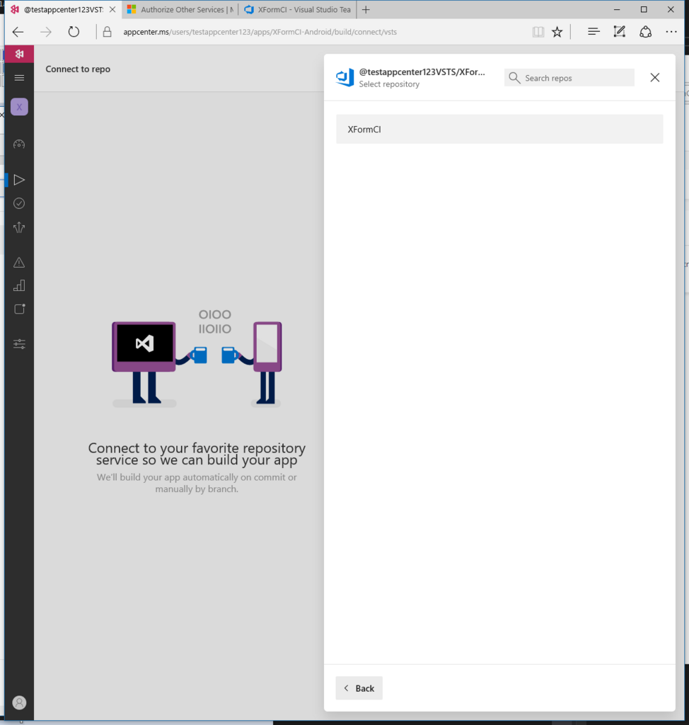Open the Push notifications icon

click(19, 309)
